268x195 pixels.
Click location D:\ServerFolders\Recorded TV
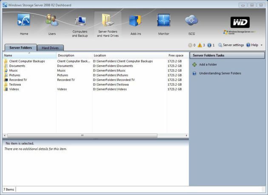(114, 80)
